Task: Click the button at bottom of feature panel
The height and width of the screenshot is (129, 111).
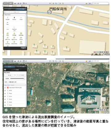Action: click(23, 48)
